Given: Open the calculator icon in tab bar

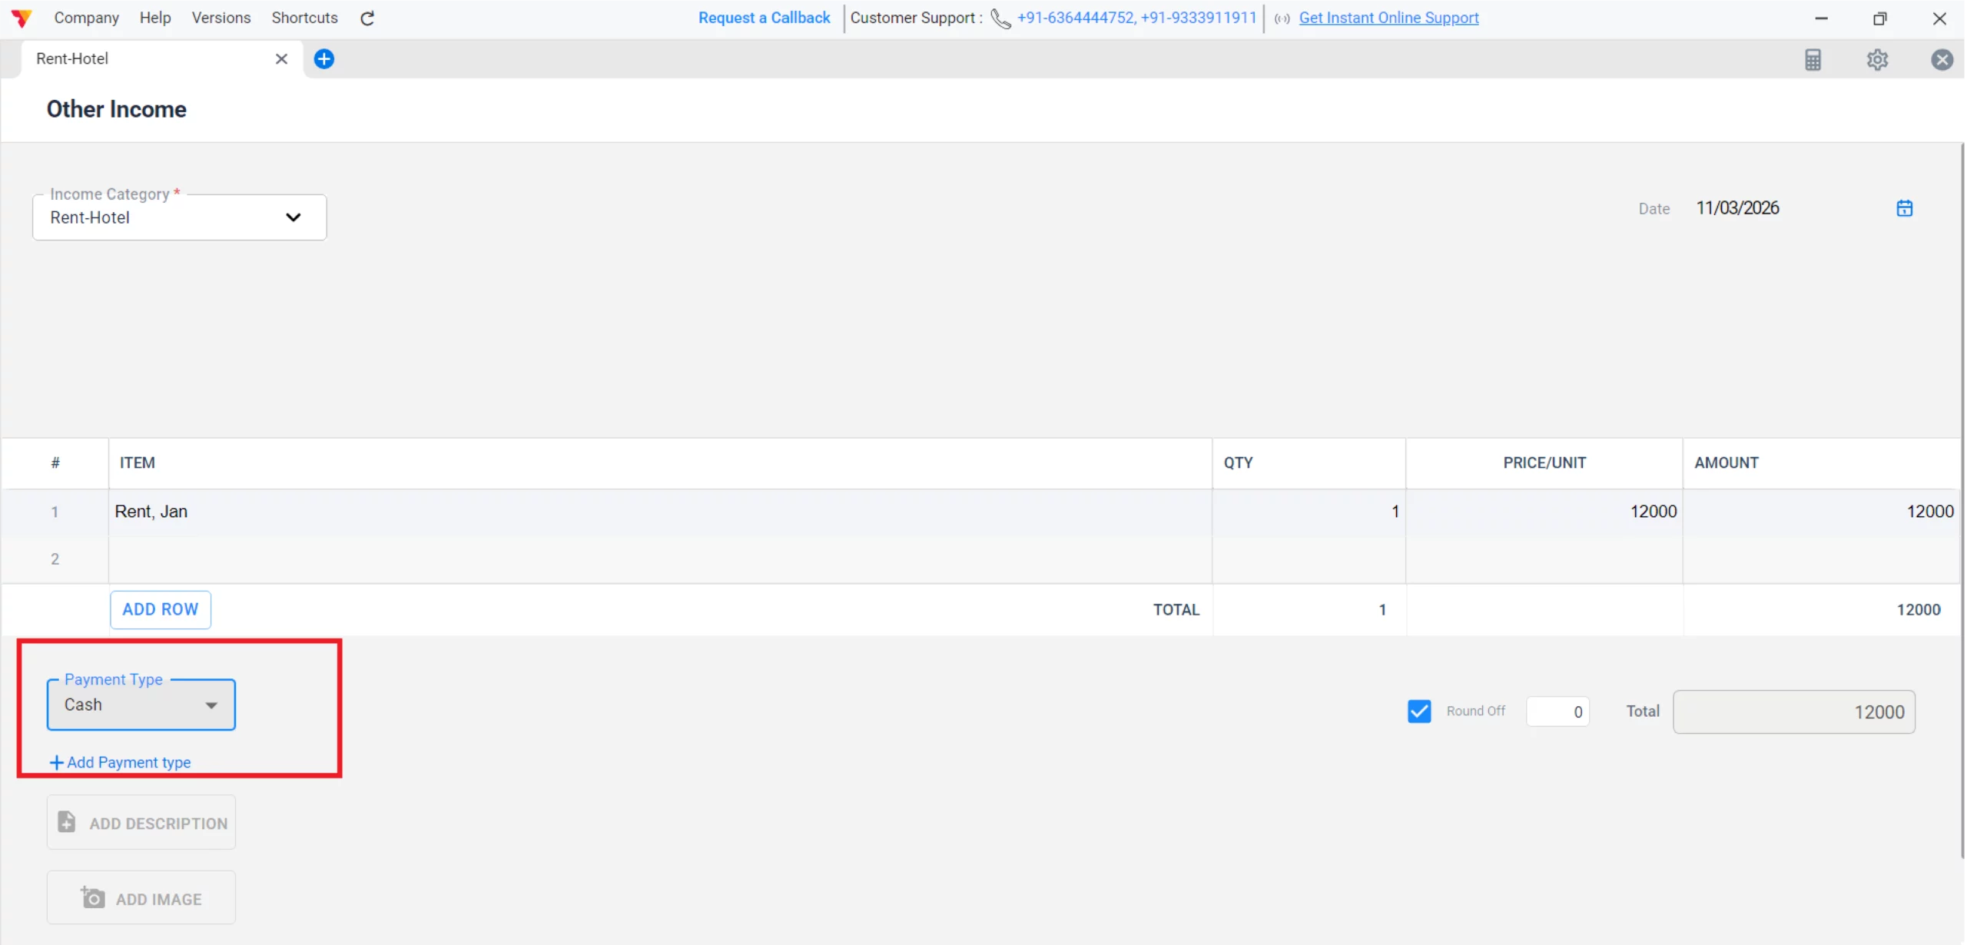Looking at the screenshot, I should tap(1813, 59).
